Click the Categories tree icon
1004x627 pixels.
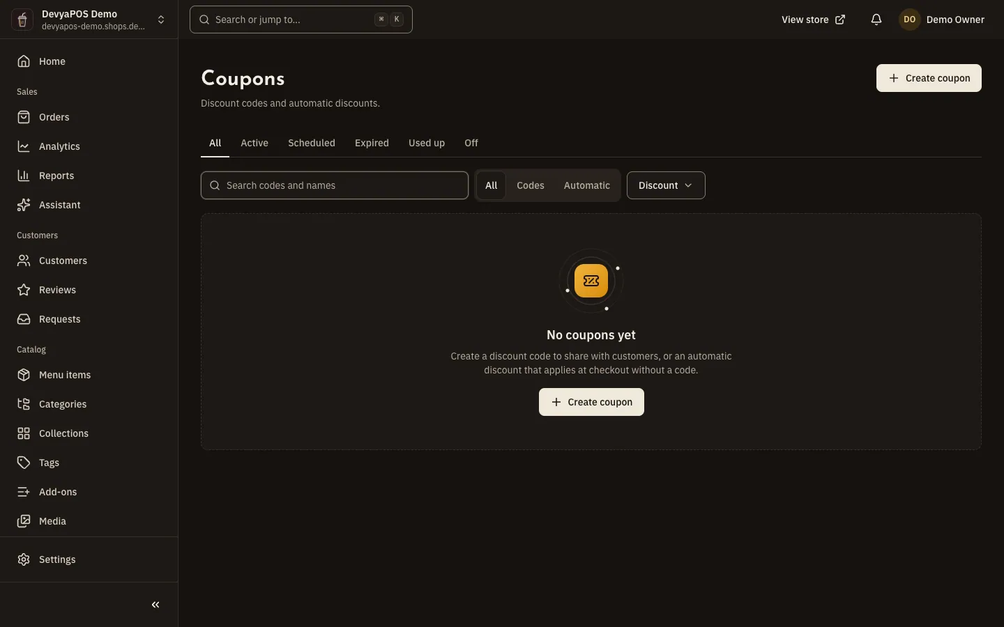pos(24,404)
